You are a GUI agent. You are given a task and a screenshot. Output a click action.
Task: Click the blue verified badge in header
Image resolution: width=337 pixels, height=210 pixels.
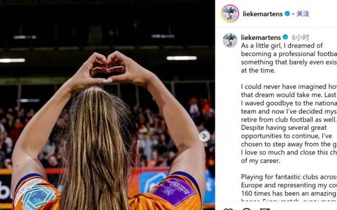(287, 13)
